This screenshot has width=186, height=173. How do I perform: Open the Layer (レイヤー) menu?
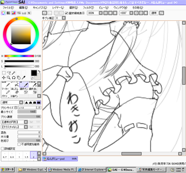(58, 7)
